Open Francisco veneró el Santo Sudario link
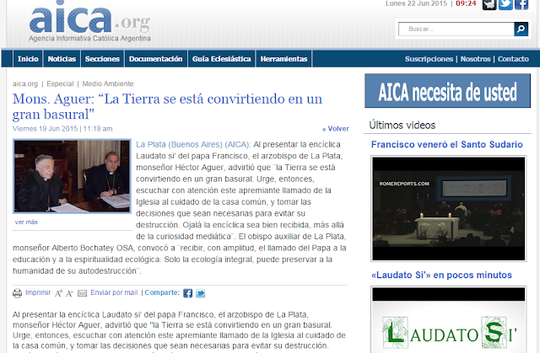 pyautogui.click(x=446, y=144)
